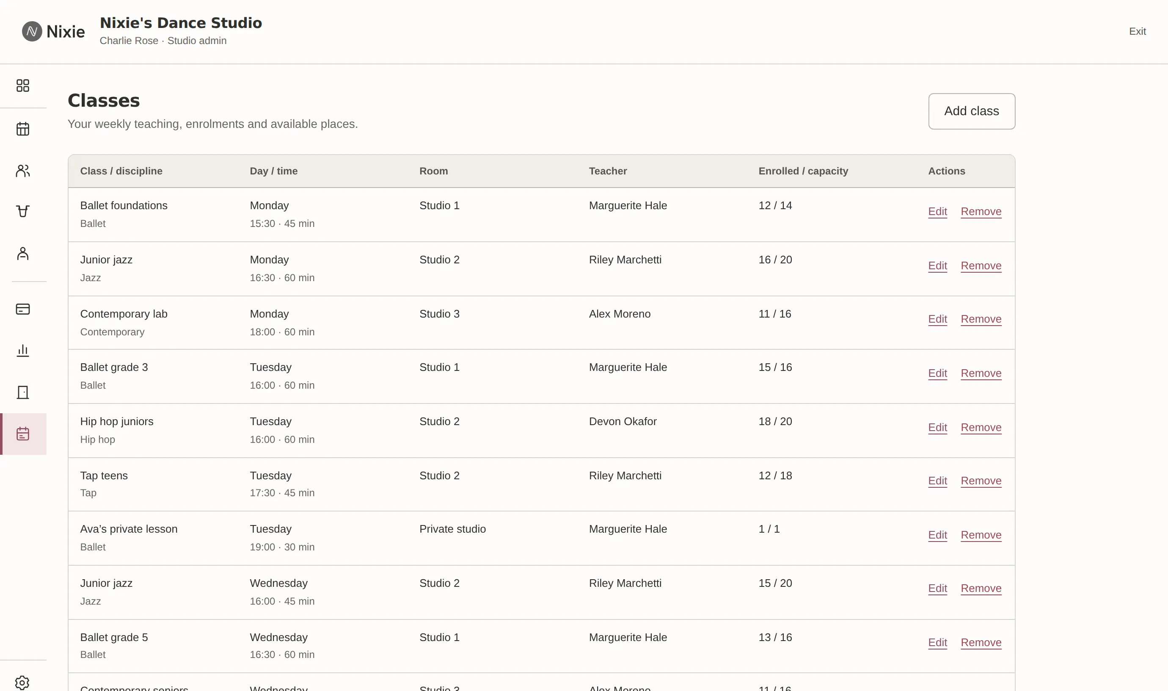Image resolution: width=1168 pixels, height=691 pixels.
Task: Open the door rooms icon in sidebar
Action: click(x=23, y=392)
